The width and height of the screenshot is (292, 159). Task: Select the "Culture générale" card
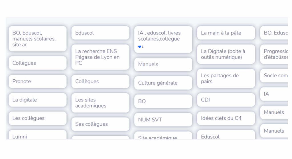pyautogui.click(x=163, y=83)
